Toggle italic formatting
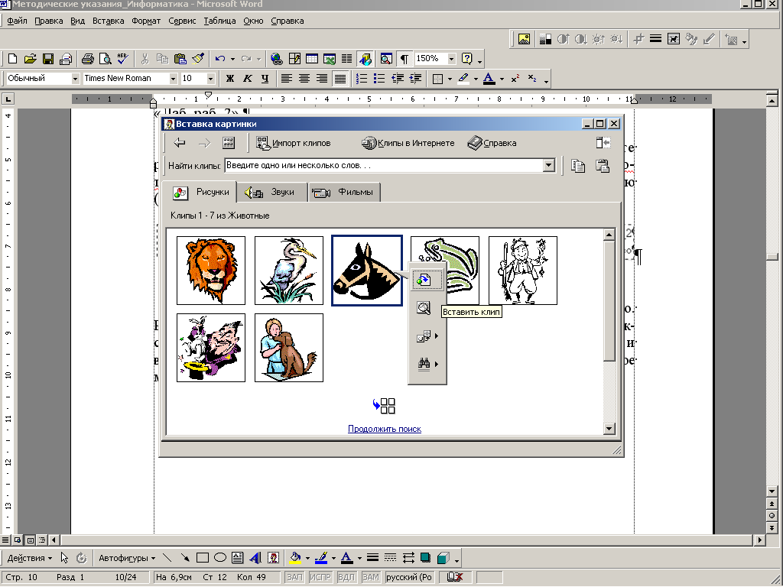 coord(247,79)
